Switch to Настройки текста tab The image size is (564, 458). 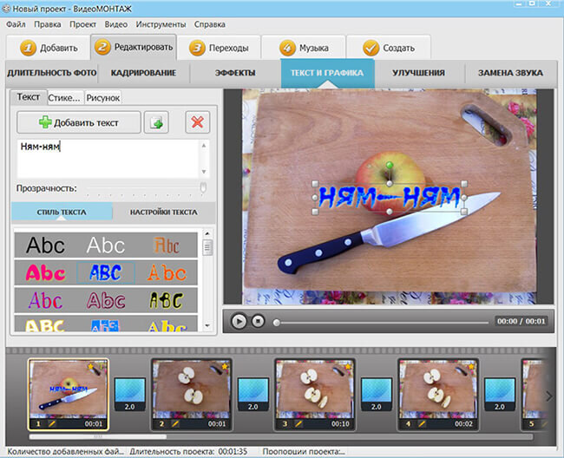pyautogui.click(x=164, y=213)
